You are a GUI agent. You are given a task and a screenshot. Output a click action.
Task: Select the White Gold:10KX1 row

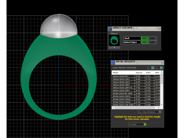(x=136, y=96)
